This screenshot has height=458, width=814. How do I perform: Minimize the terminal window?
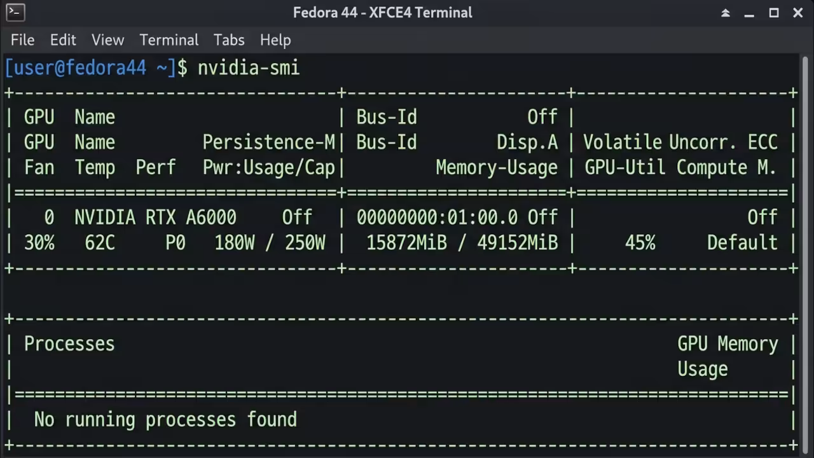(750, 13)
